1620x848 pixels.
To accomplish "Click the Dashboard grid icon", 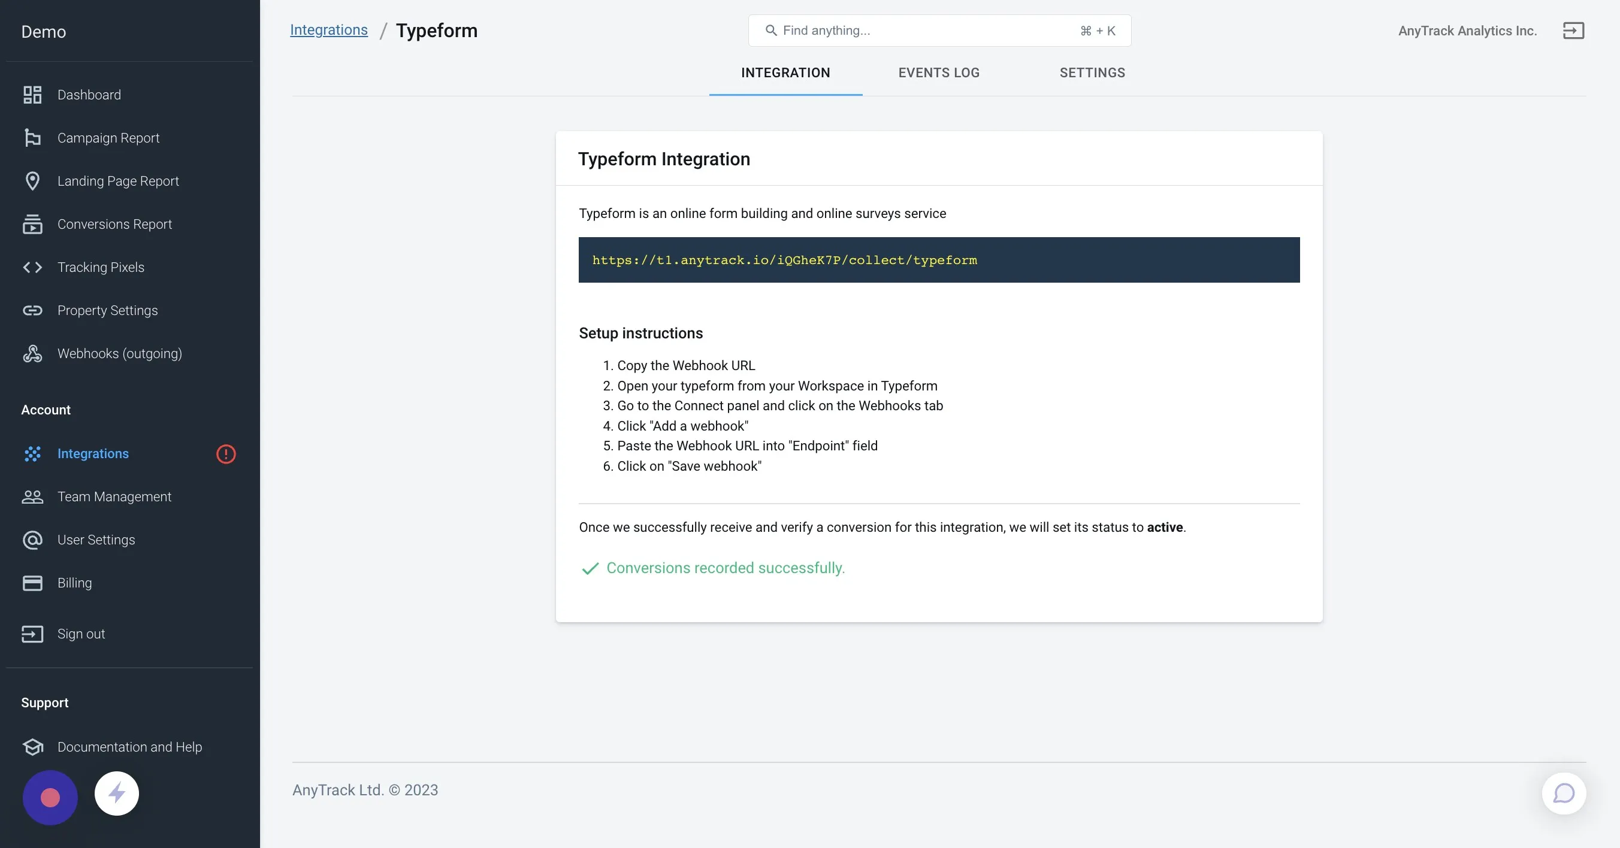I will [x=32, y=95].
